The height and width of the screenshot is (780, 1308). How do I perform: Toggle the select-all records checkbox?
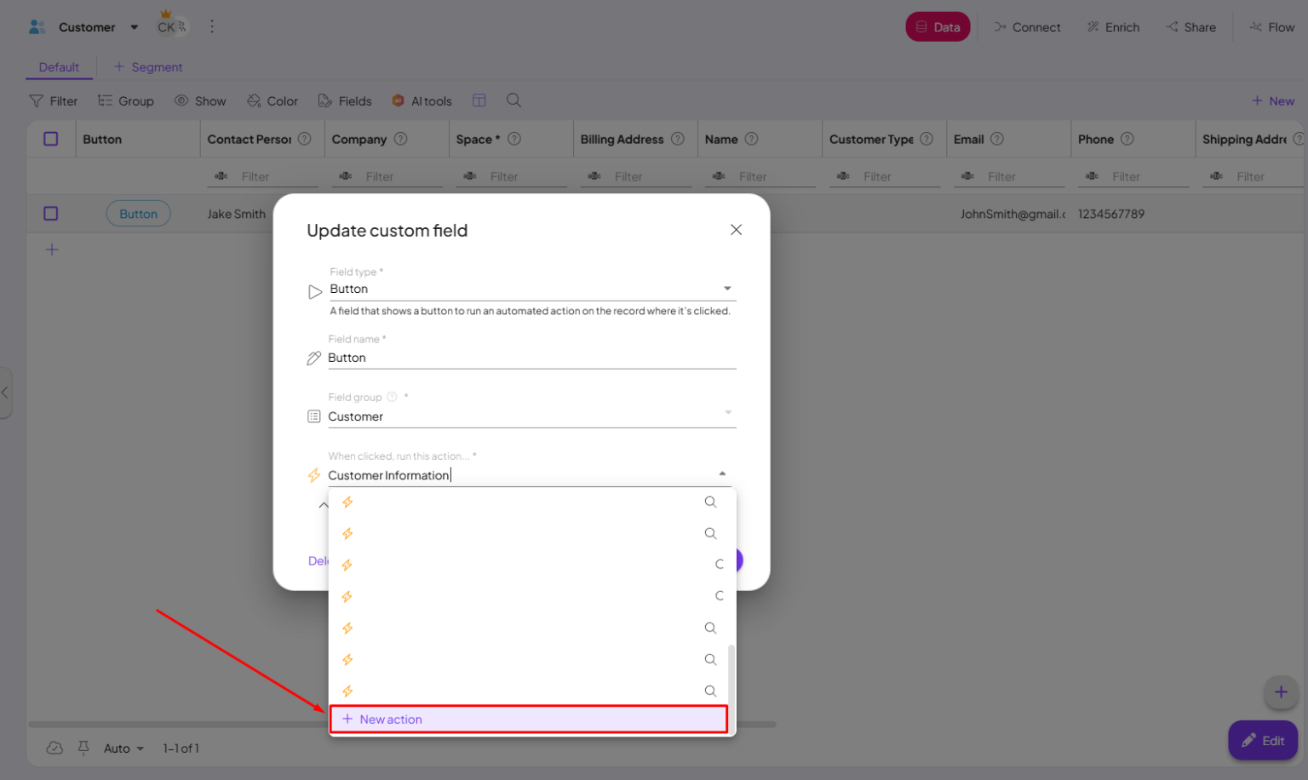50,138
